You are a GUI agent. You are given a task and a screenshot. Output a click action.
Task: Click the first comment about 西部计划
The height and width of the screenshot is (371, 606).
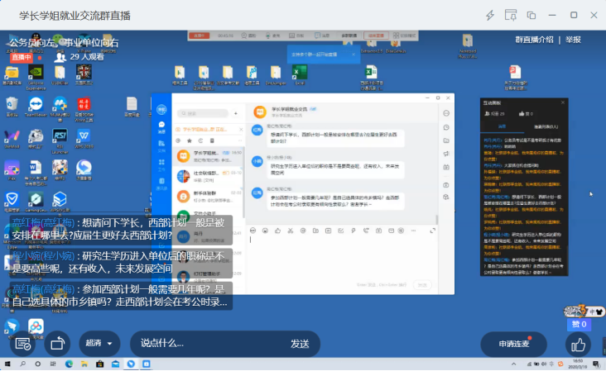116,229
